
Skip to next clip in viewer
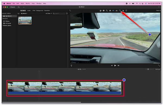(118, 66)
